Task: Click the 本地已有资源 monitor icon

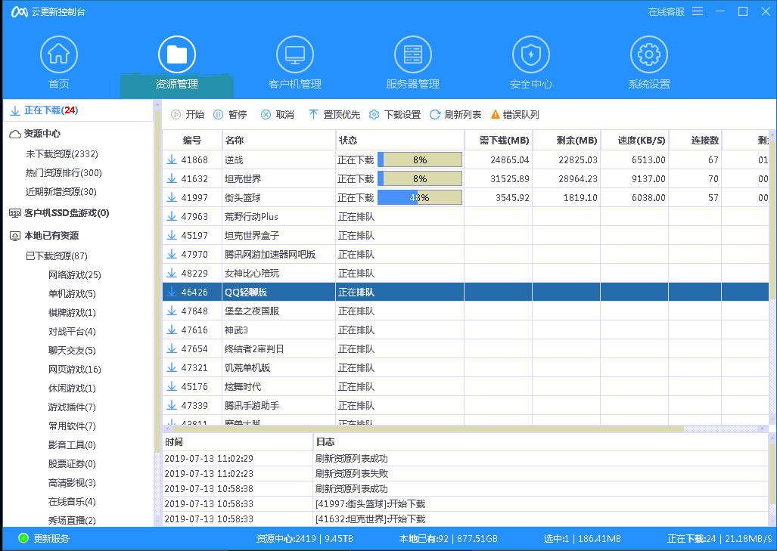Action: pyautogui.click(x=15, y=236)
